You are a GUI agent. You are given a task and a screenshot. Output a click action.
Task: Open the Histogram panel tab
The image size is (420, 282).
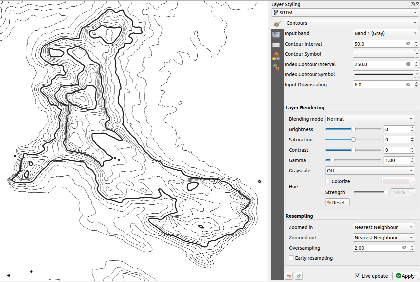[276, 44]
